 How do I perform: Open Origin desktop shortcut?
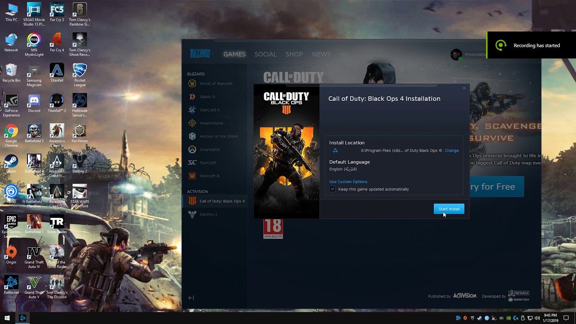pyautogui.click(x=11, y=255)
